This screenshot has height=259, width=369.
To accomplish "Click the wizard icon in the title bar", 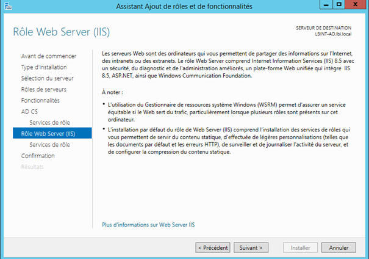I will click(x=7, y=6).
